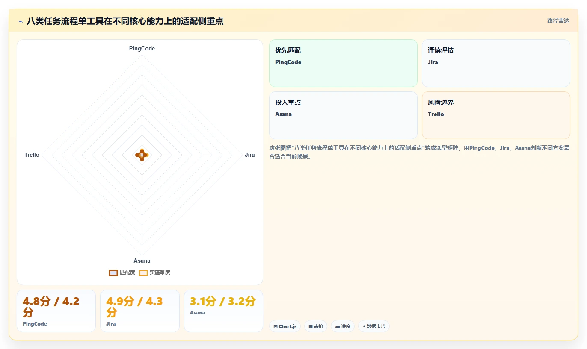The image size is (587, 349).
Task: Select the 数据卡片 chip
Action: click(x=374, y=326)
